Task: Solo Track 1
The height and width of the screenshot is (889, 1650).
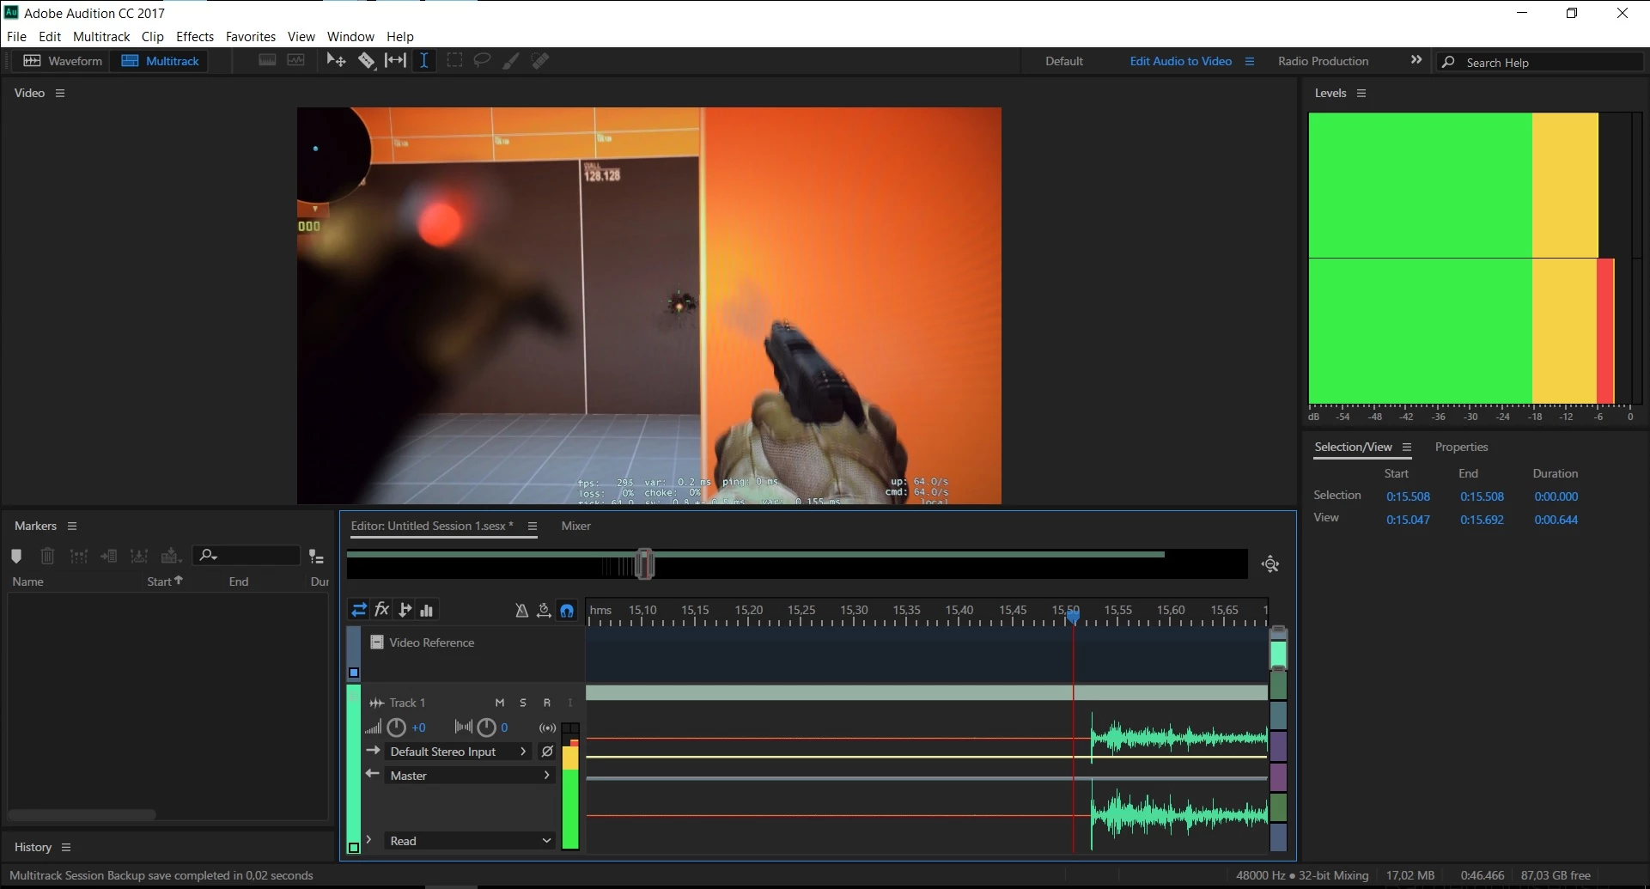Action: (x=523, y=703)
